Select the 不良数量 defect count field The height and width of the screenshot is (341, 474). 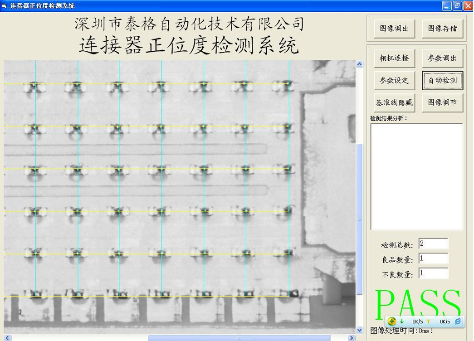433,273
